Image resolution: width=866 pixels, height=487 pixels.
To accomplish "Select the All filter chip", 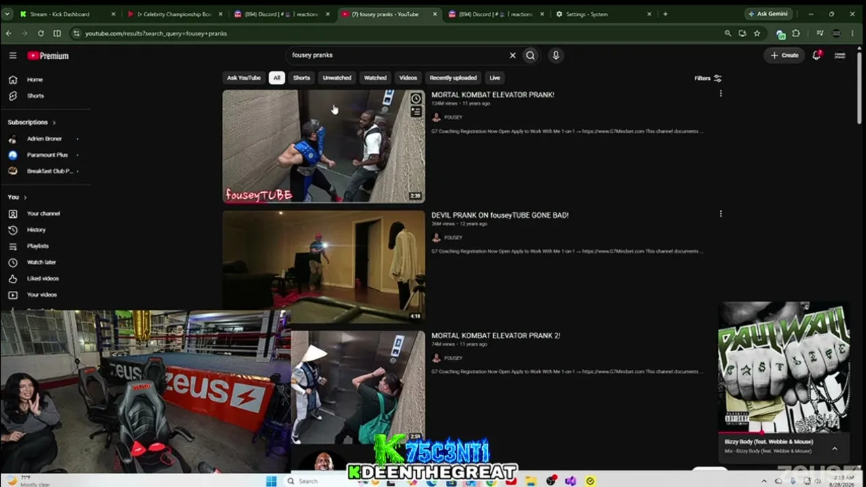I will click(276, 78).
